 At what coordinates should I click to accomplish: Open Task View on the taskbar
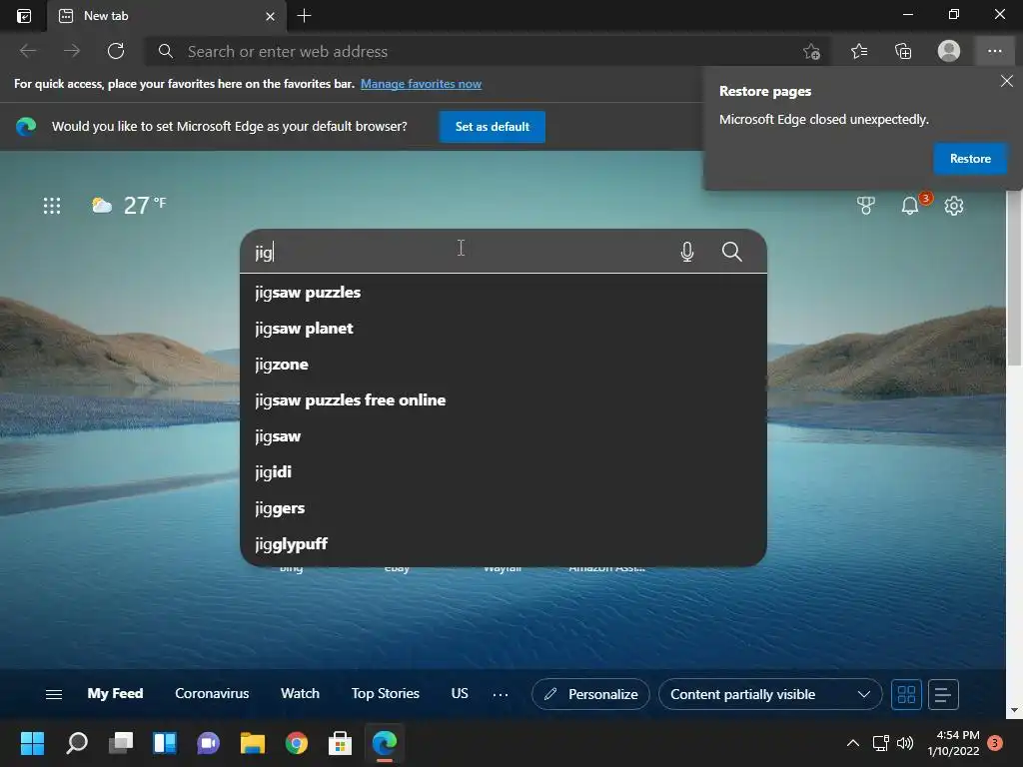coord(121,743)
